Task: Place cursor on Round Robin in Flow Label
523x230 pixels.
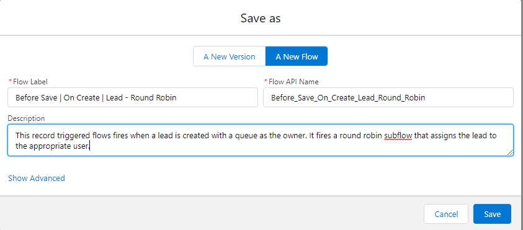Action: [x=153, y=98]
